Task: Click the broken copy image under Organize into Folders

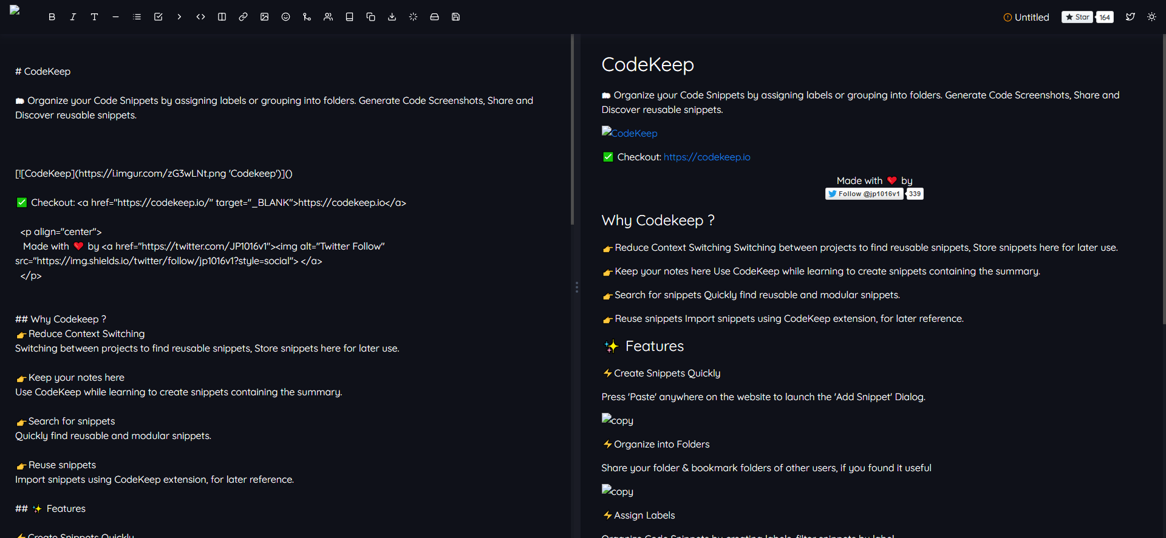Action: (617, 491)
